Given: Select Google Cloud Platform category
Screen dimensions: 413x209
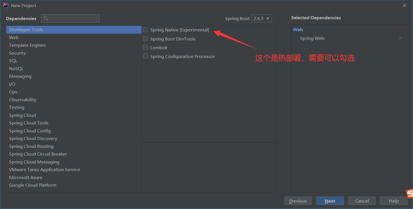Looking at the screenshot, I should click(x=74, y=185).
